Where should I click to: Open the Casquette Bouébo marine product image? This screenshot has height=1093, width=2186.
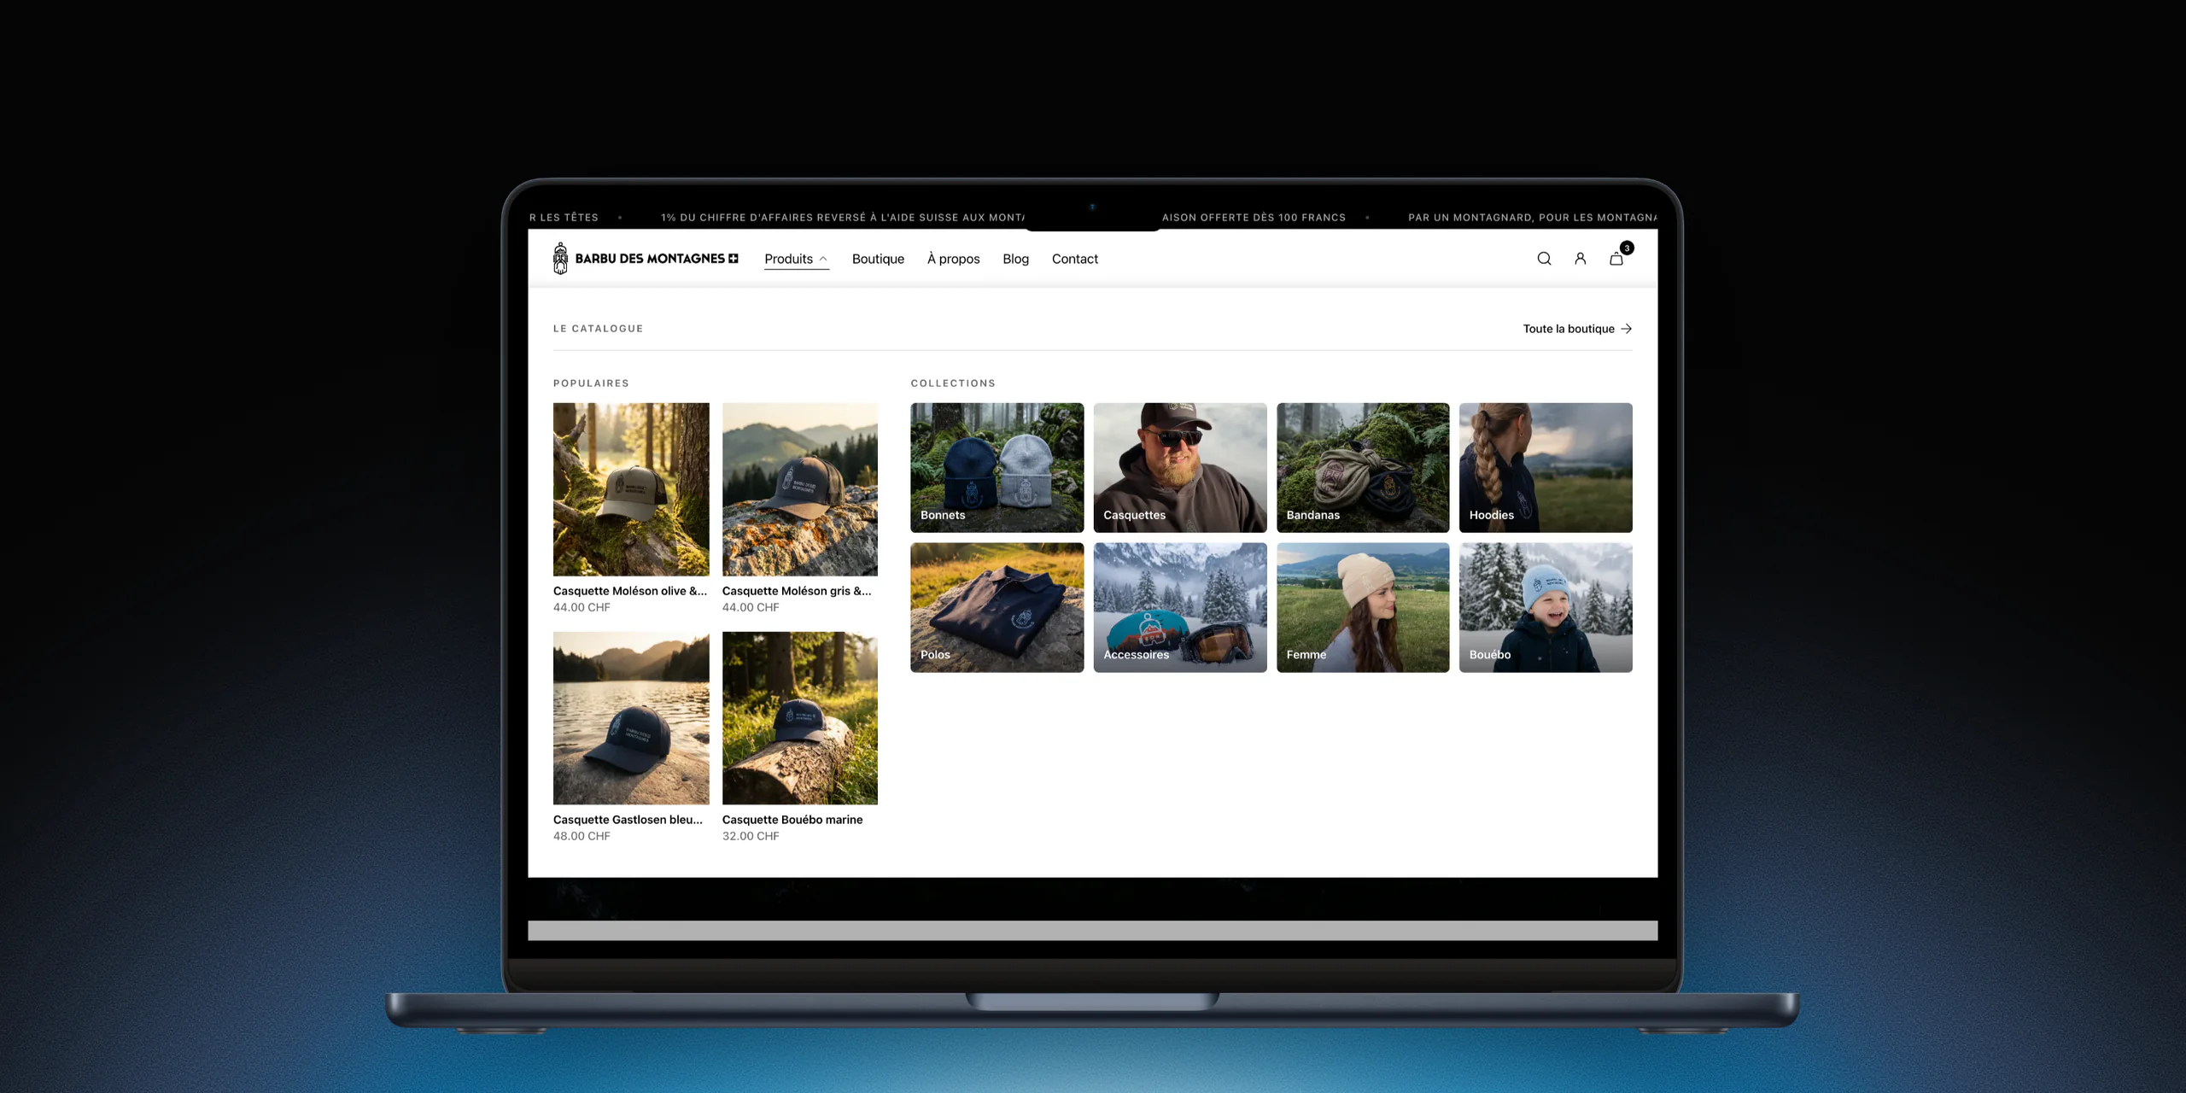(800, 718)
